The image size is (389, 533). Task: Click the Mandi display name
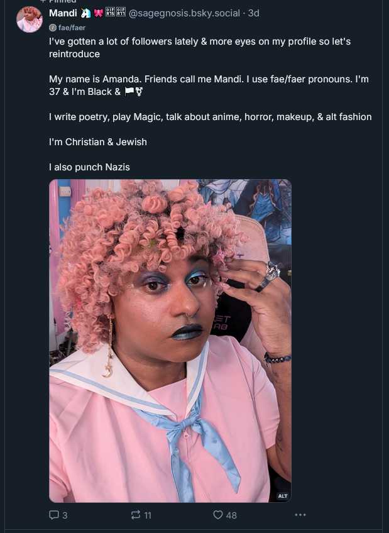coord(63,13)
